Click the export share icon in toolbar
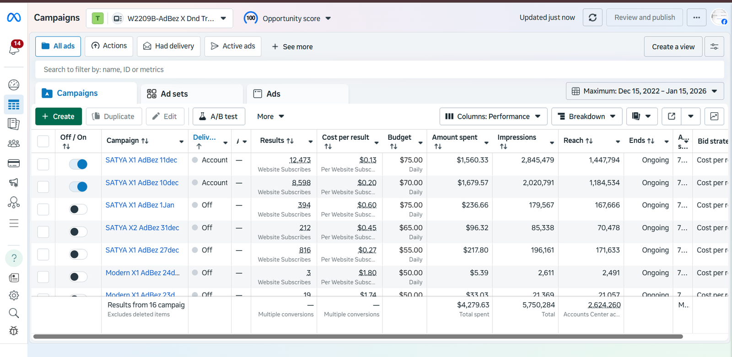The width and height of the screenshot is (732, 357). point(672,116)
